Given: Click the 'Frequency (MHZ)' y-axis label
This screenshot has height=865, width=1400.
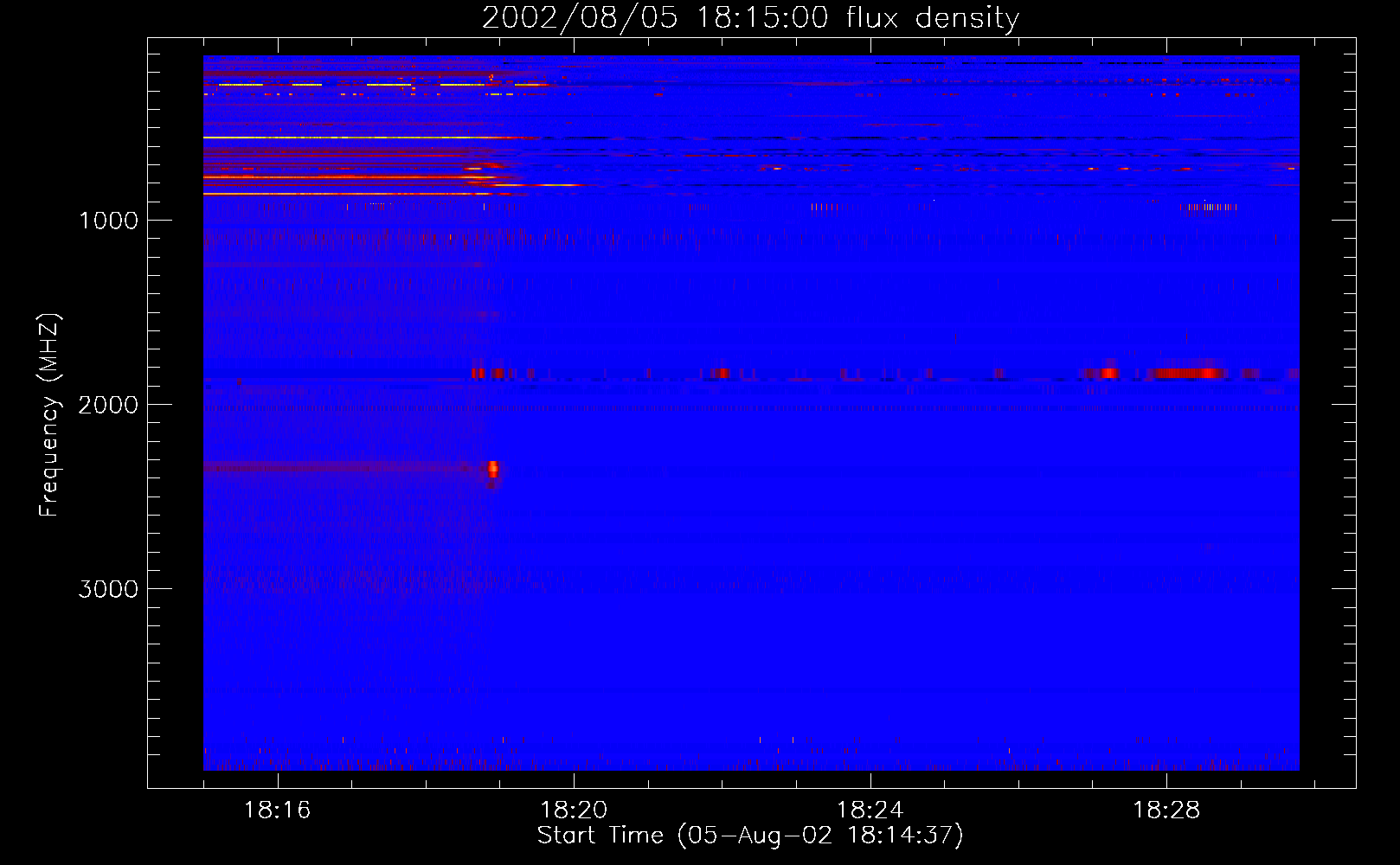Looking at the screenshot, I should 49,415.
